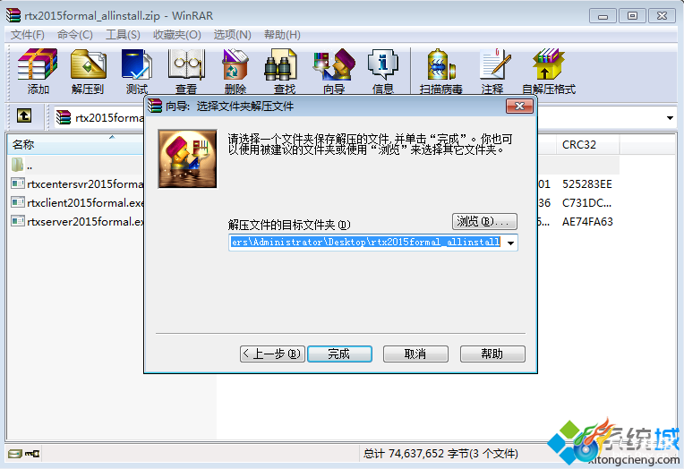Click CRC value AE74FA63
Screen dimensions: 684x469
tap(587, 222)
